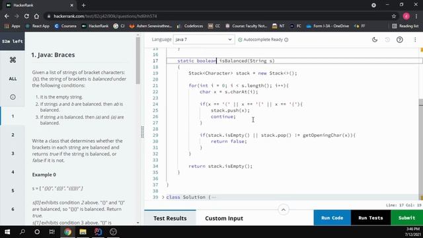The height and width of the screenshot is (238, 423).
Task: Show ALL questions in sidebar
Action: tap(13, 79)
